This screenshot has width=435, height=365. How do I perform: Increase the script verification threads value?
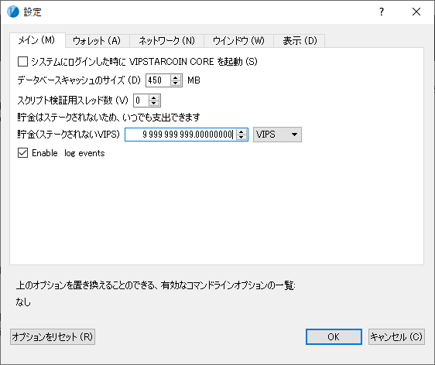click(154, 98)
